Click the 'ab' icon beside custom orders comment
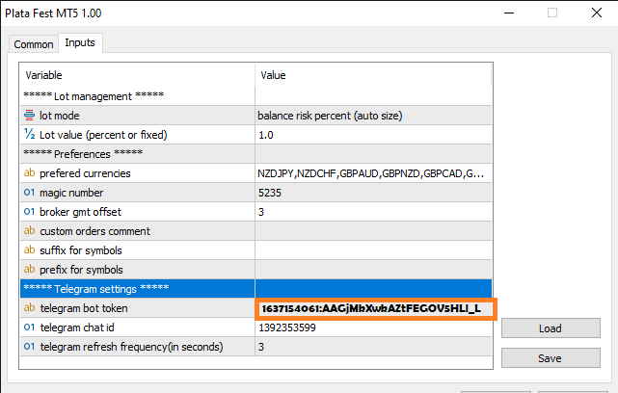 click(x=30, y=230)
